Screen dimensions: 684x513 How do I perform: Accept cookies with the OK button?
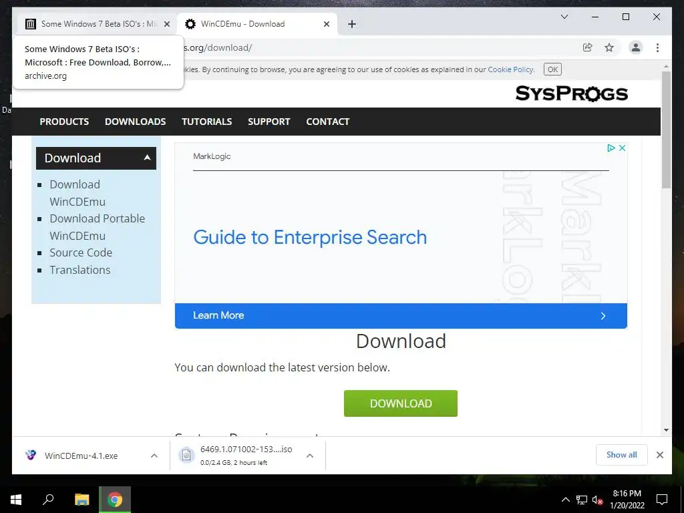pos(552,69)
